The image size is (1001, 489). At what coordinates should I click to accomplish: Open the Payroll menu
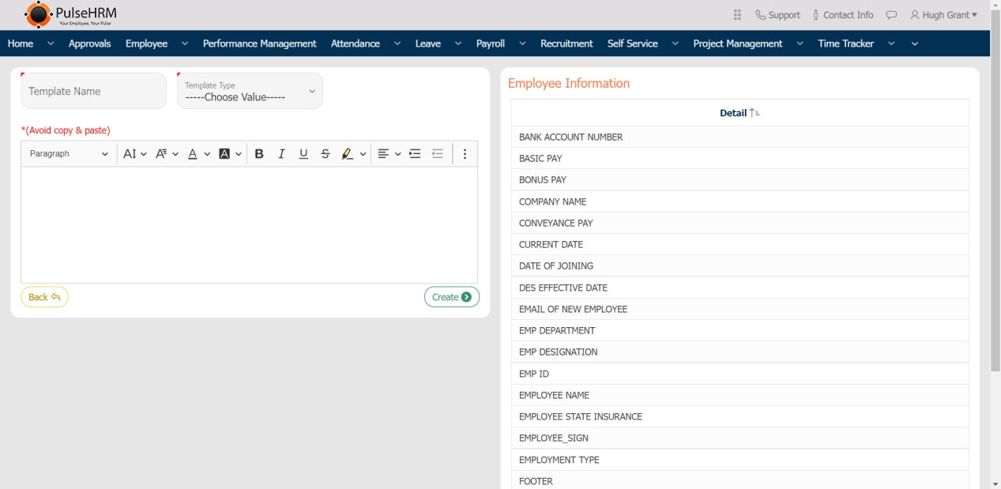490,43
